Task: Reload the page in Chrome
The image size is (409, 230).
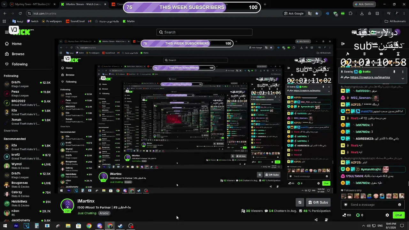Action: [20, 13]
